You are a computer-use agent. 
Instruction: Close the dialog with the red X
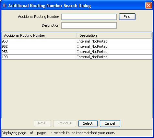[x=148, y=6]
